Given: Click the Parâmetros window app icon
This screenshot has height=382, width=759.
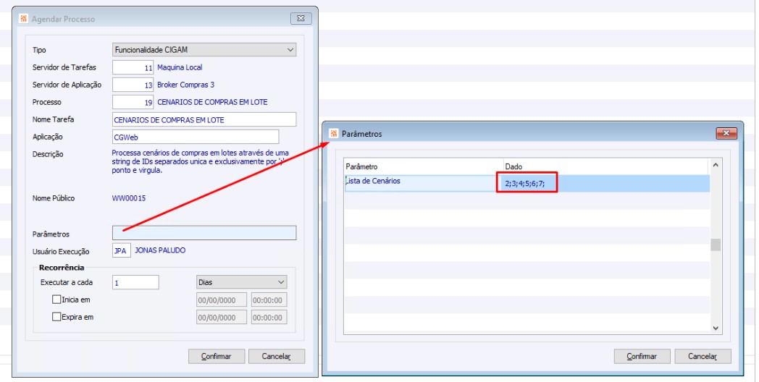Looking at the screenshot, I should tap(334, 133).
